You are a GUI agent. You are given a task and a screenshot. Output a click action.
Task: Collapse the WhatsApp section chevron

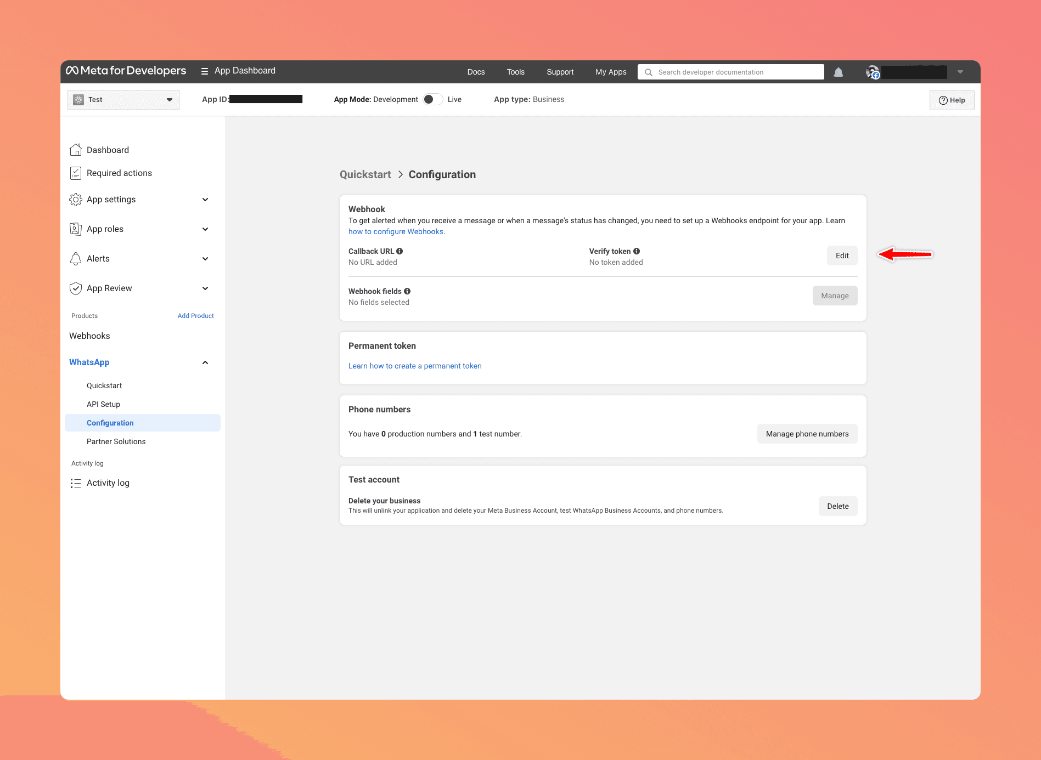click(x=205, y=362)
